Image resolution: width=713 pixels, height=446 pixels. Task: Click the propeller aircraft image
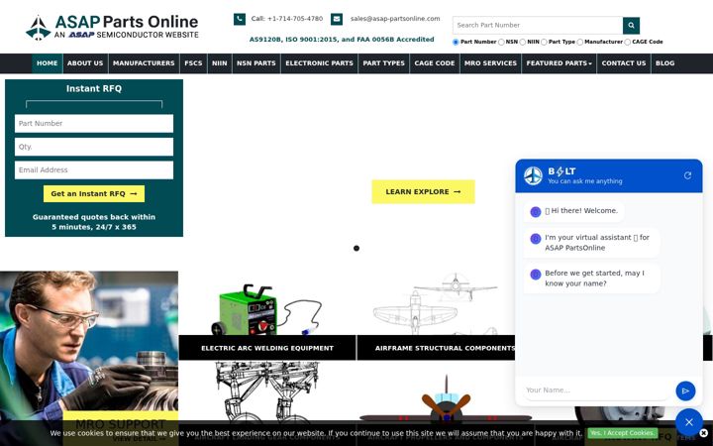point(446,400)
